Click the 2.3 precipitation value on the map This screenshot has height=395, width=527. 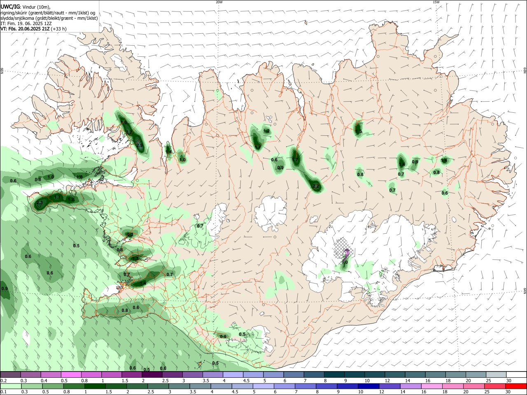pyautogui.click(x=40, y=203)
